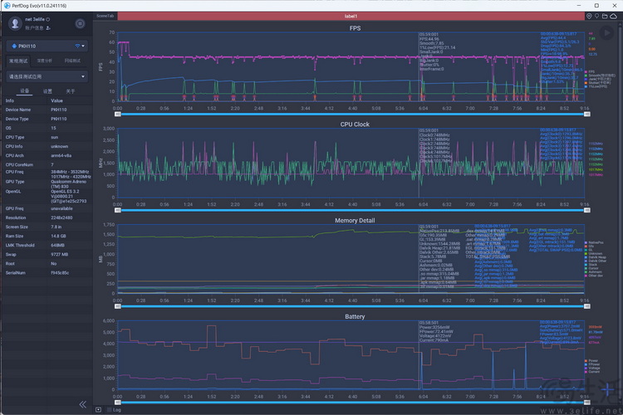This screenshot has width=623, height=415.
Task: Toggle Power series in Battery legend
Action: point(591,360)
